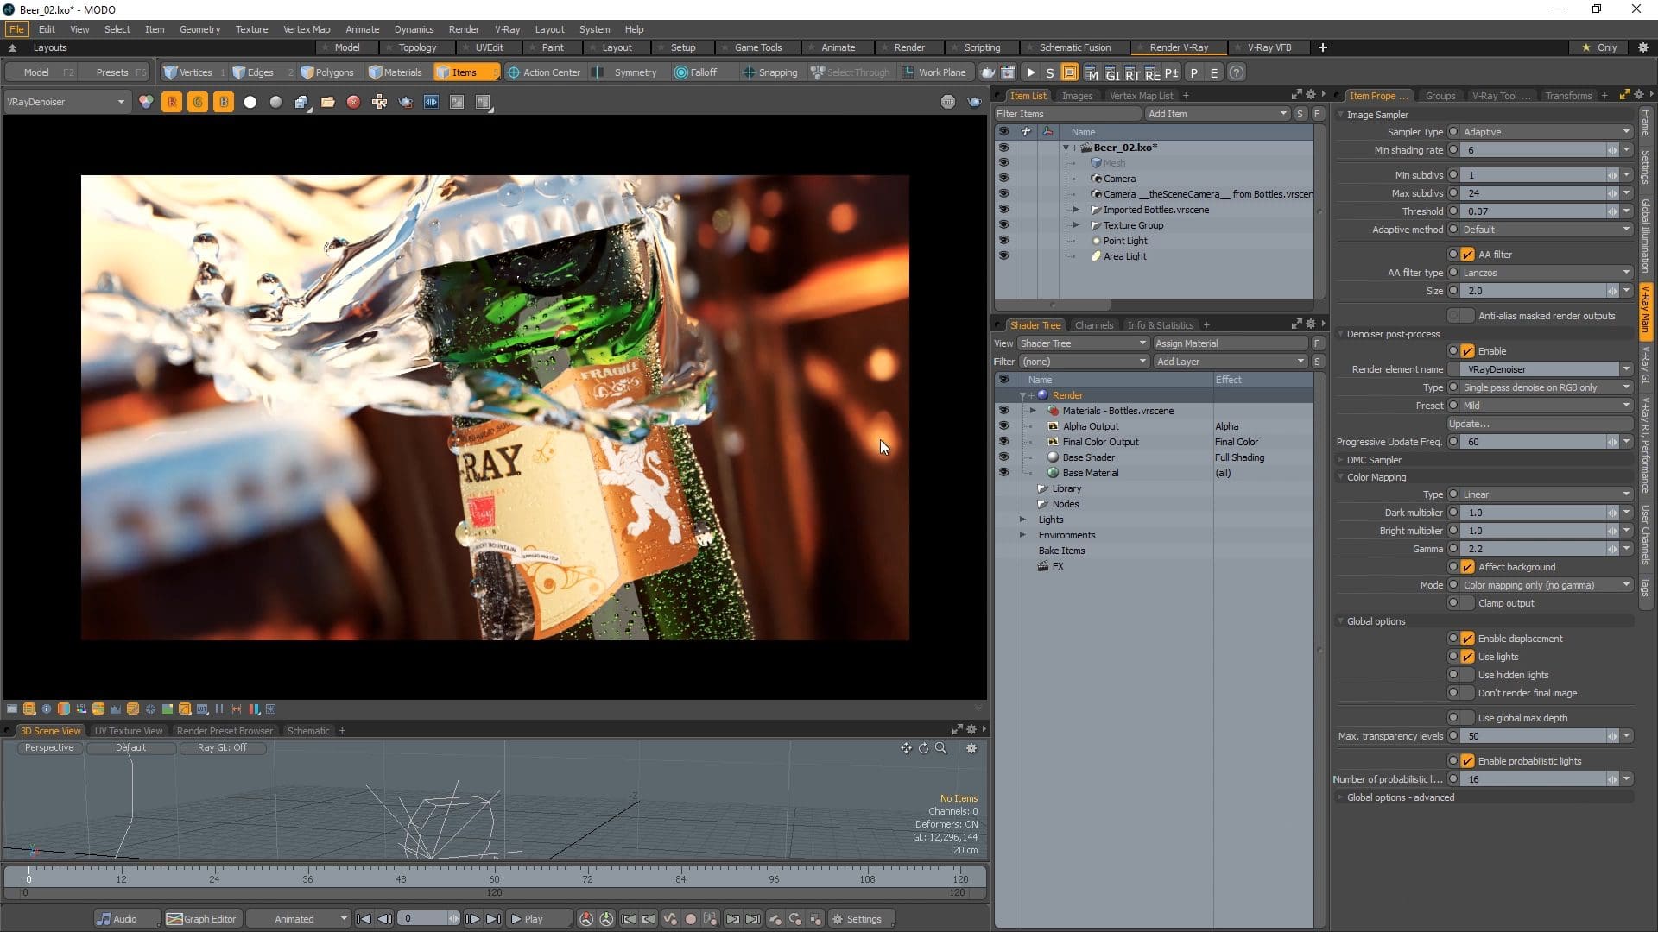
Task: Toggle the blue channel B button
Action: point(224,102)
